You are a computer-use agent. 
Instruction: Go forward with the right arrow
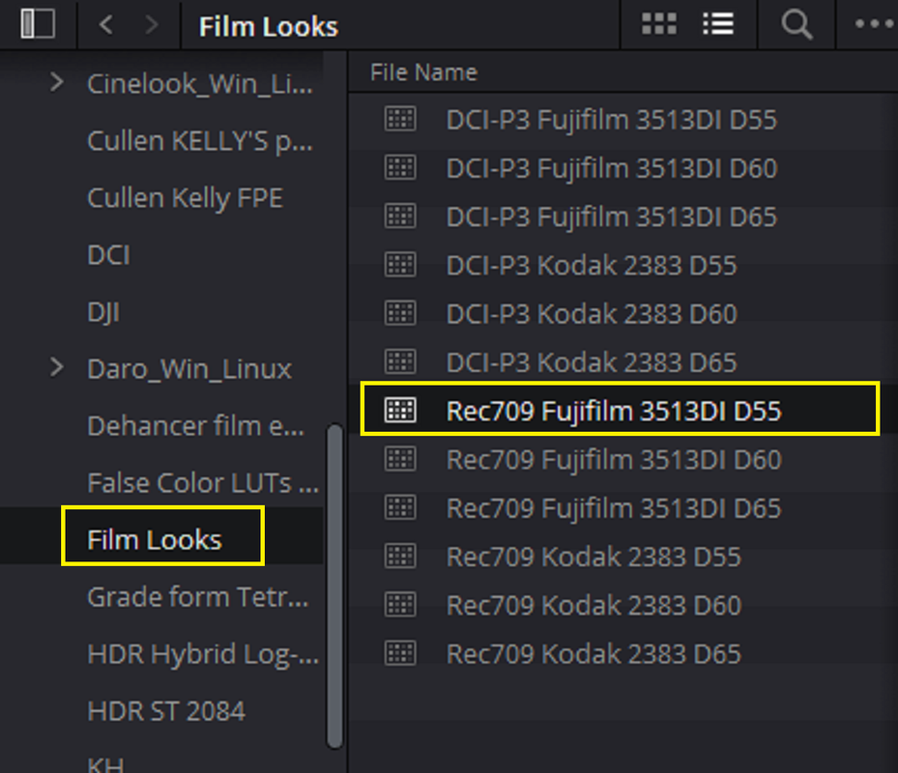[151, 24]
